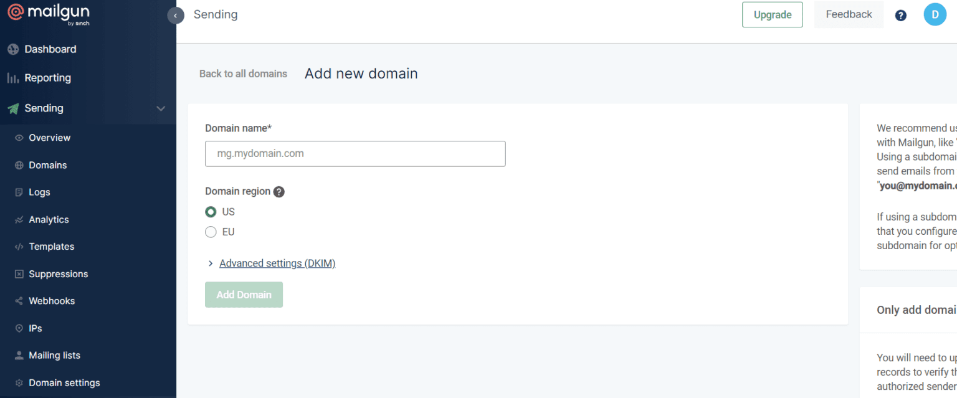
Task: Click the Upgrade button
Action: [x=773, y=15]
